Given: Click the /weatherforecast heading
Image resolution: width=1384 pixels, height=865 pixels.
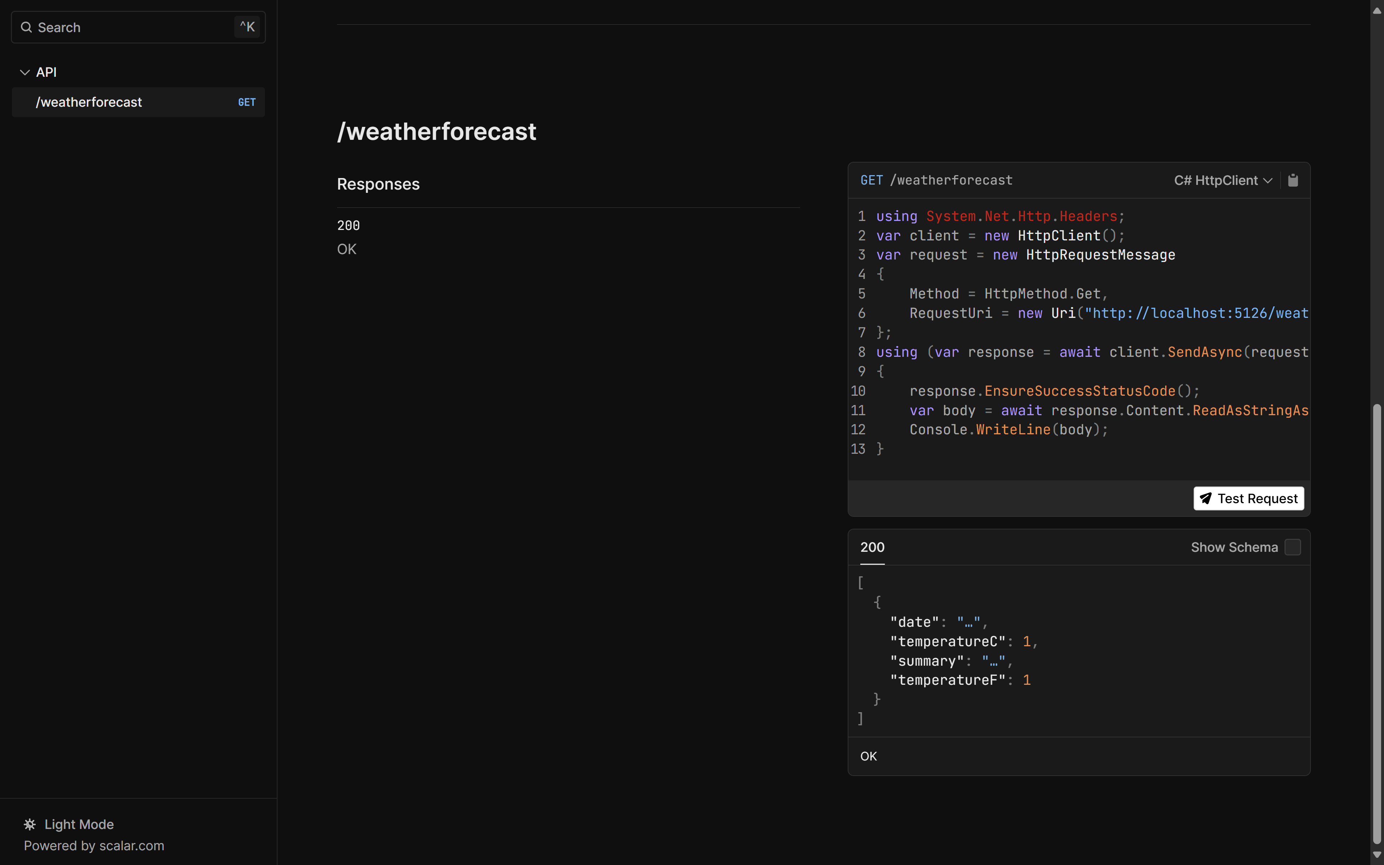Looking at the screenshot, I should [x=436, y=132].
